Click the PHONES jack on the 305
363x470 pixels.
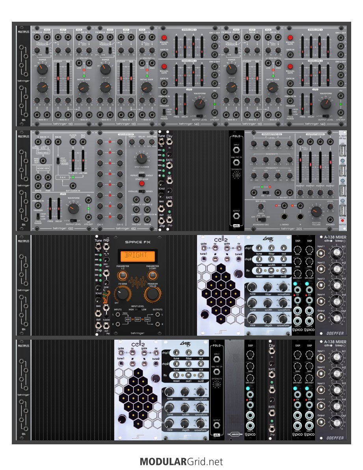point(330,219)
